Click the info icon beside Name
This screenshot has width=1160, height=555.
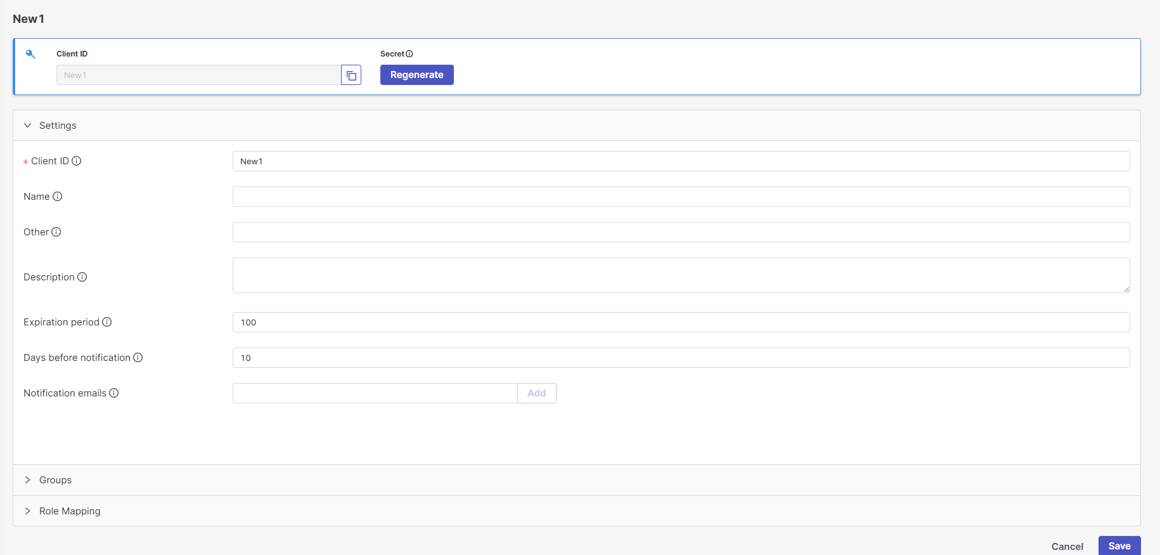58,197
